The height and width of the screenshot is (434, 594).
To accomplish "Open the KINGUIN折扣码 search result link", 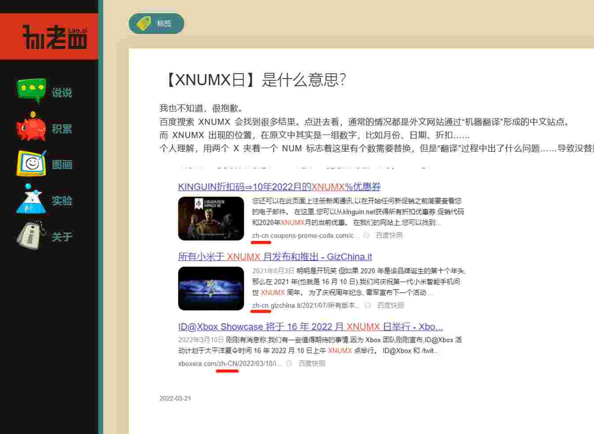I will click(x=279, y=187).
